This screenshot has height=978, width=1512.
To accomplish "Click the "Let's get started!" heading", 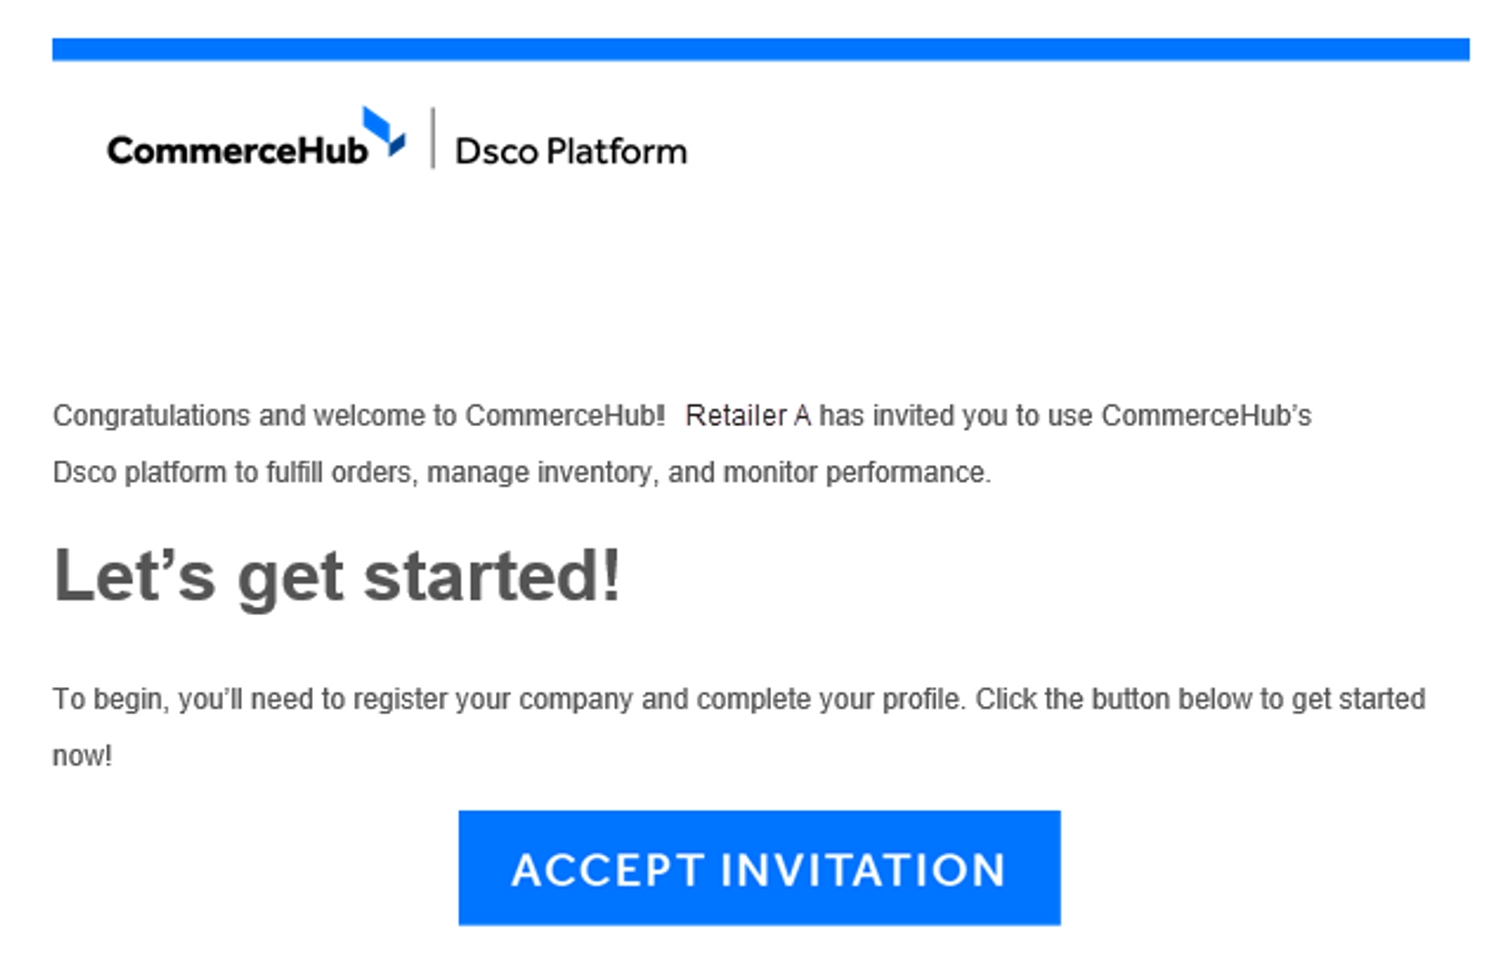I will click(337, 576).
